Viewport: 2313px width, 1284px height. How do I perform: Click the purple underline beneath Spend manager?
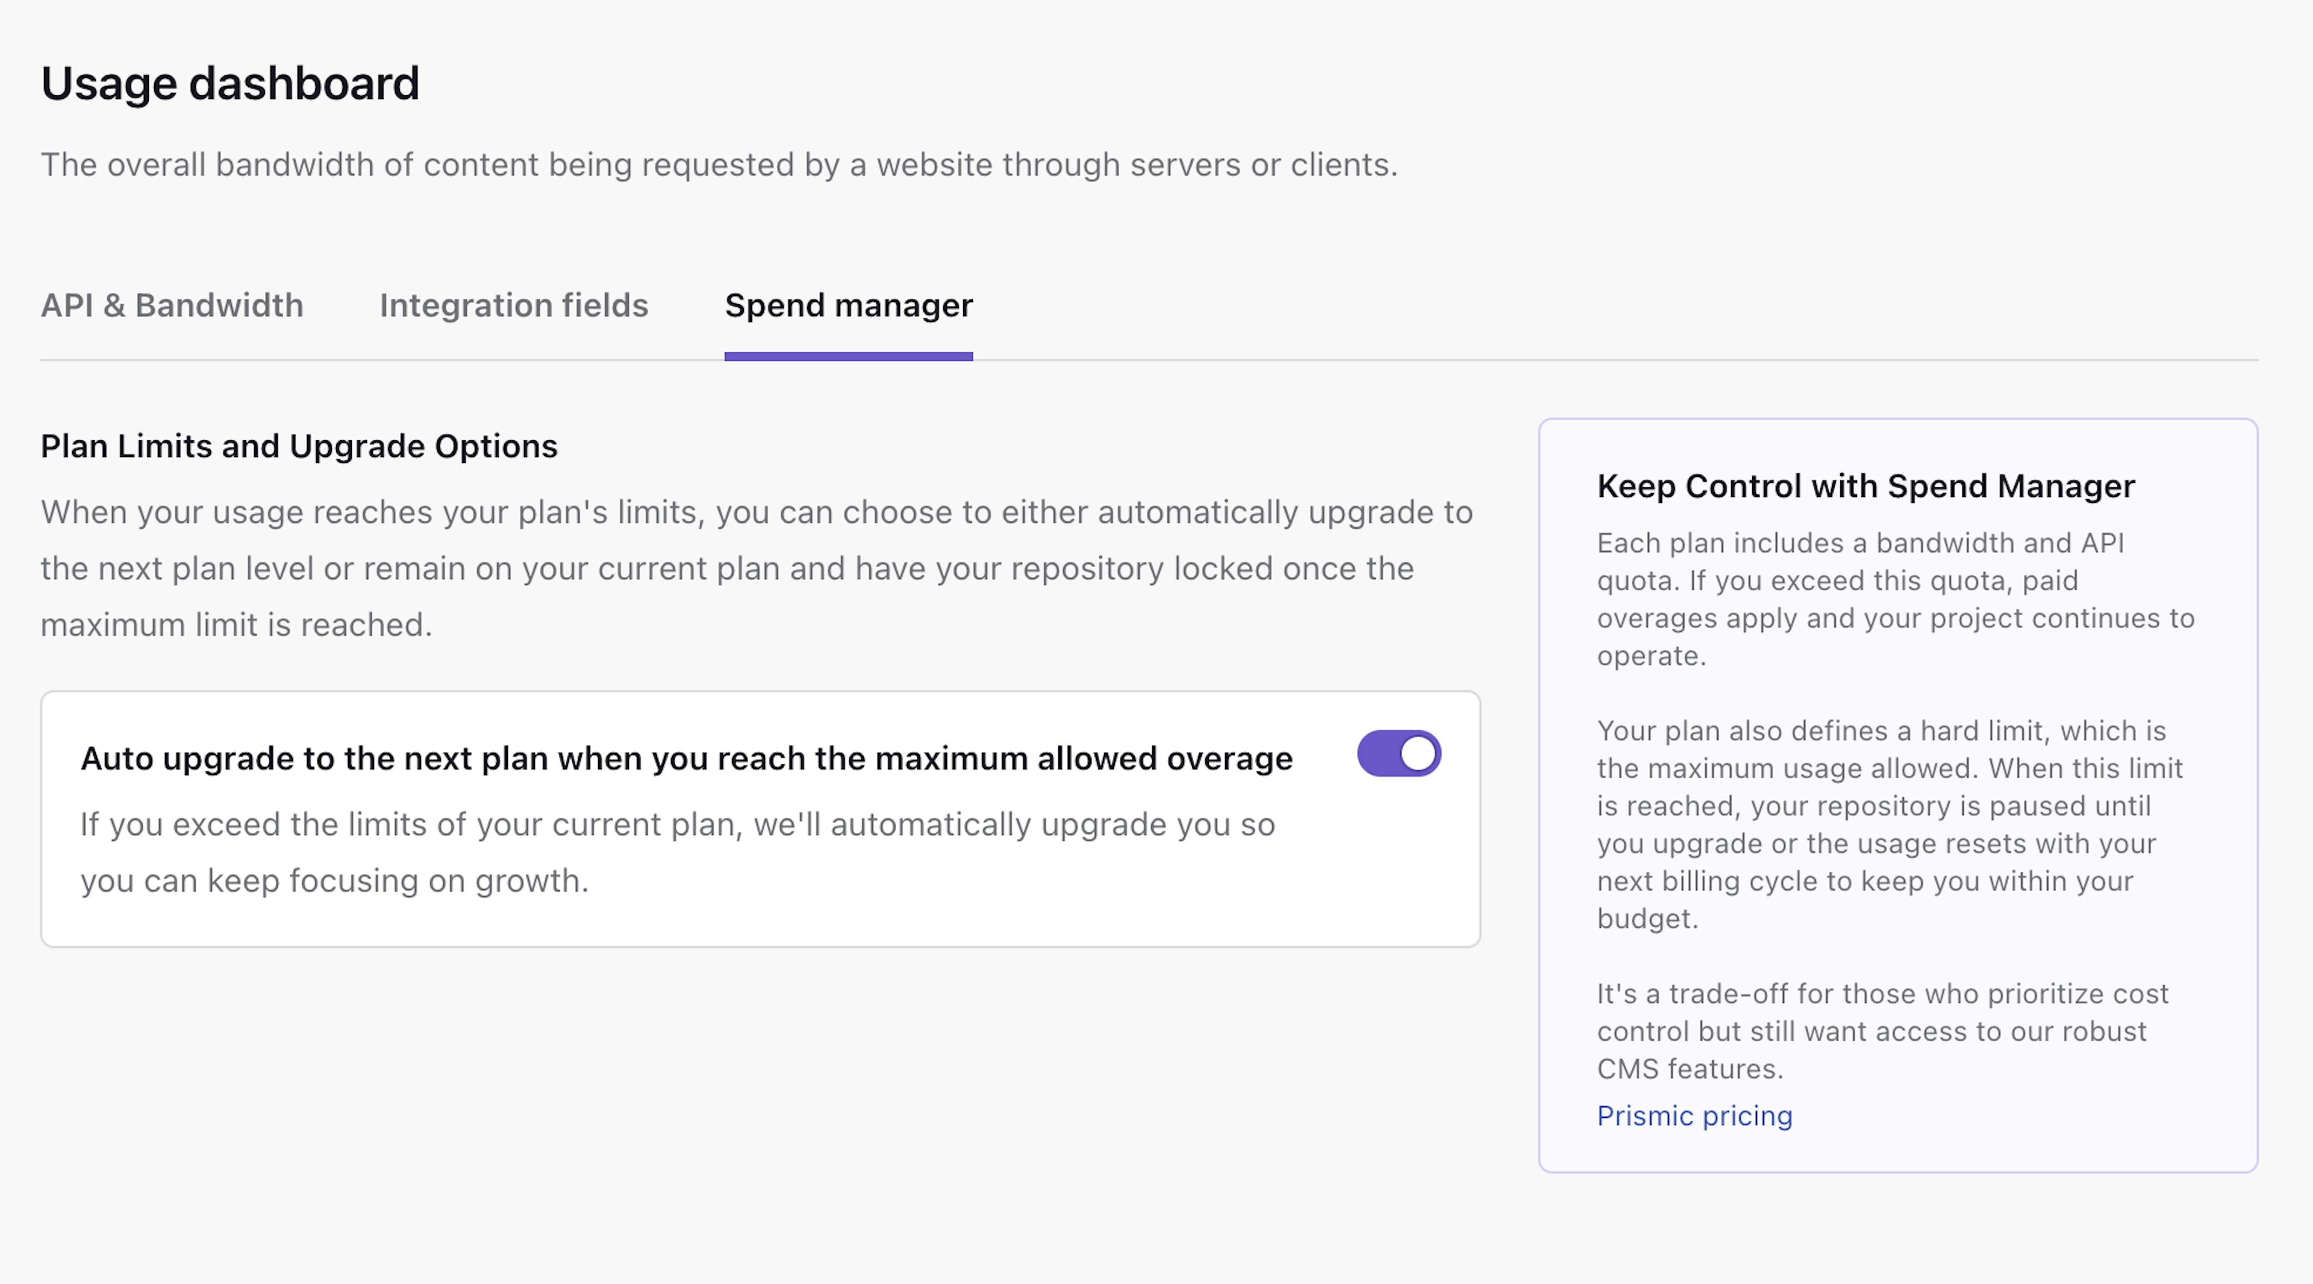tap(849, 357)
